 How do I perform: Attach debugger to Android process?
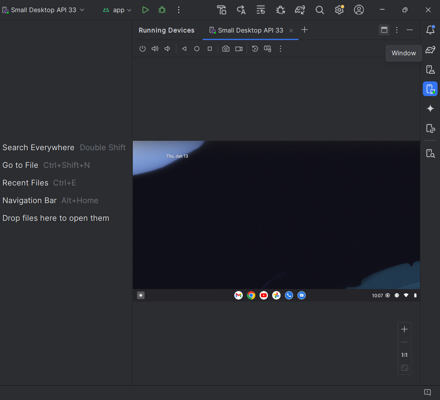click(280, 10)
